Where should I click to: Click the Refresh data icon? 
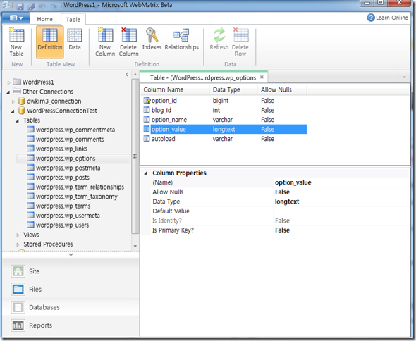(x=219, y=39)
